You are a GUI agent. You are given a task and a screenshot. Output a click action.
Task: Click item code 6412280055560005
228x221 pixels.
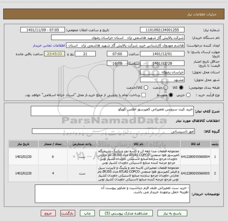(195, 173)
